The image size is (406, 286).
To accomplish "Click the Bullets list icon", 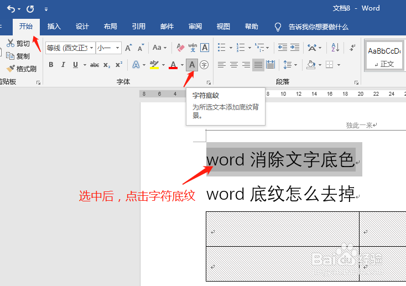I will 222,48.
